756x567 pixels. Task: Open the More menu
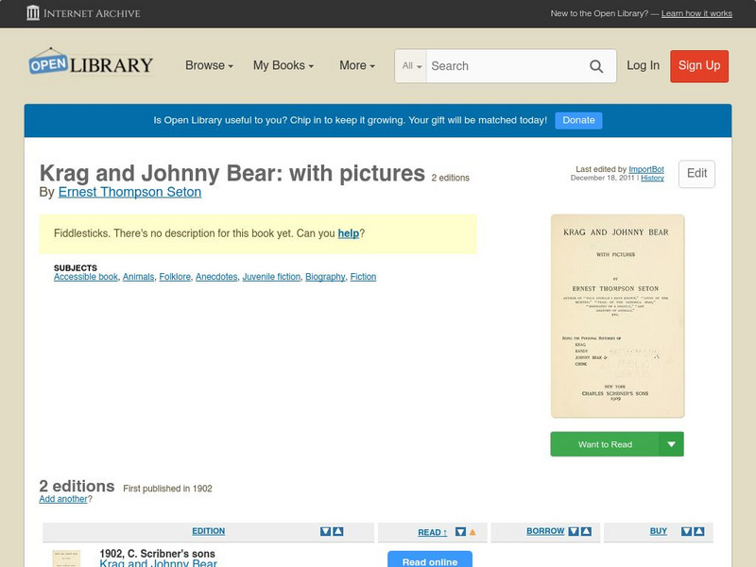click(x=354, y=66)
